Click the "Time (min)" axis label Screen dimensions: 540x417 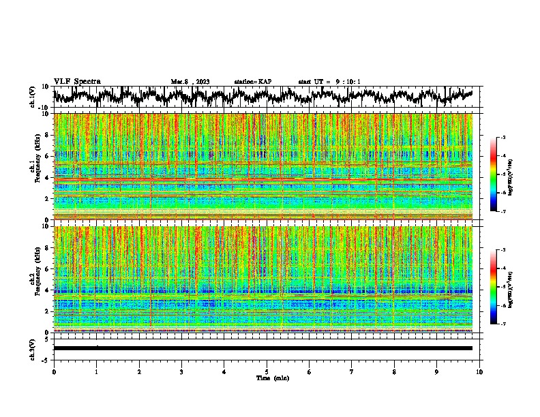pos(273,378)
